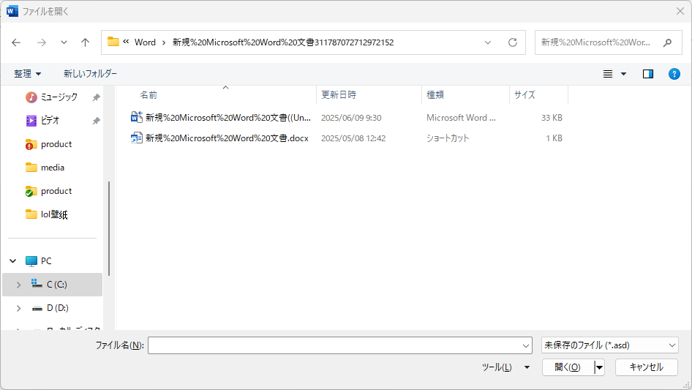This screenshot has height=390, width=692.
Task: Select file 新規%20Microsoft%20Word%20文書.docx
Action: tap(227, 138)
